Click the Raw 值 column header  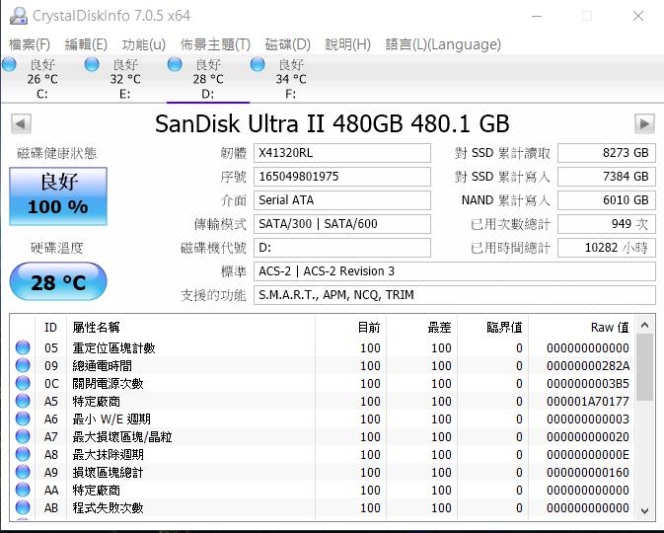tap(581, 327)
